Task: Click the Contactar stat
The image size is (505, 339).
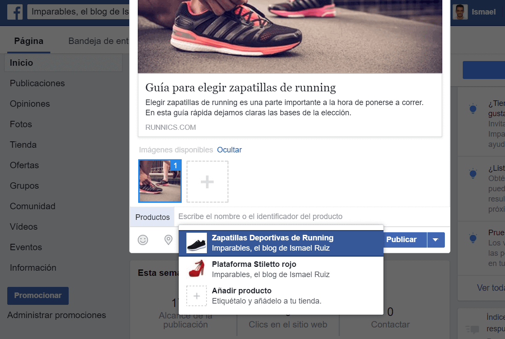Action: 390,324
